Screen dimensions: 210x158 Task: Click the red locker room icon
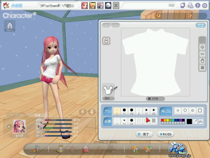click(86, 149)
